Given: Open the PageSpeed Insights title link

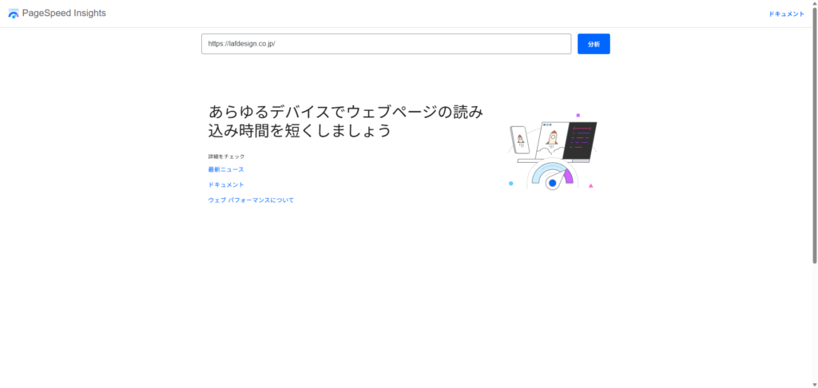Looking at the screenshot, I should click(x=64, y=14).
